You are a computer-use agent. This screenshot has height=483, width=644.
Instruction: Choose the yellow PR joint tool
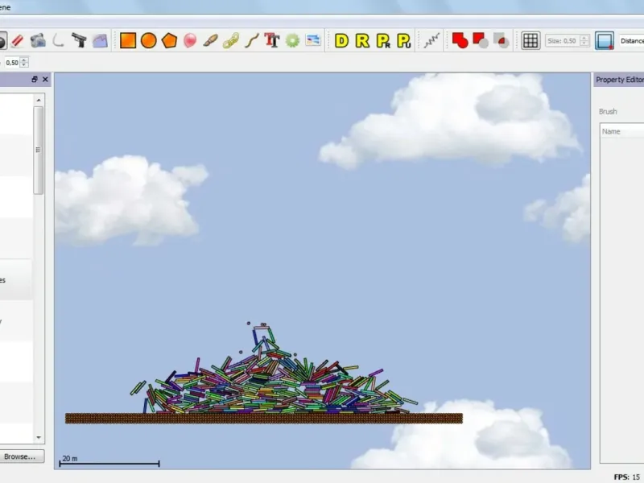click(383, 41)
